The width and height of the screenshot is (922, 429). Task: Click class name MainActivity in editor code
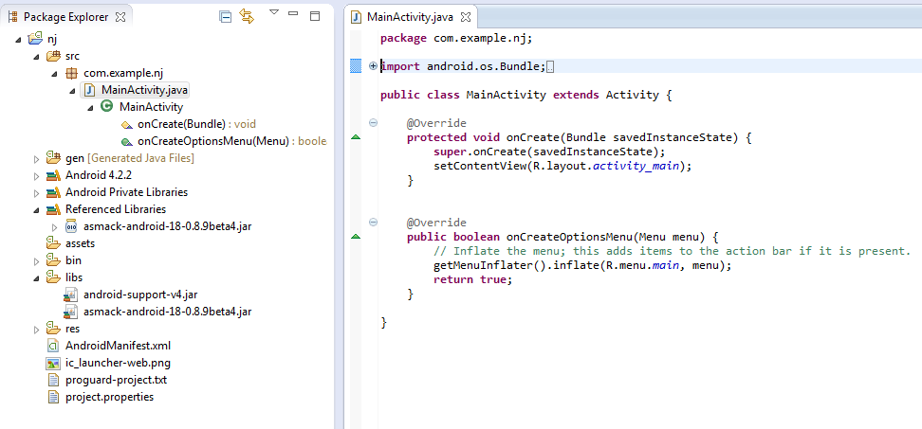click(506, 95)
